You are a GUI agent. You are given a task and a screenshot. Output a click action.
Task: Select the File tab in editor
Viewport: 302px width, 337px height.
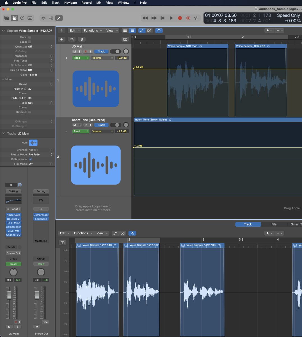coord(274,224)
